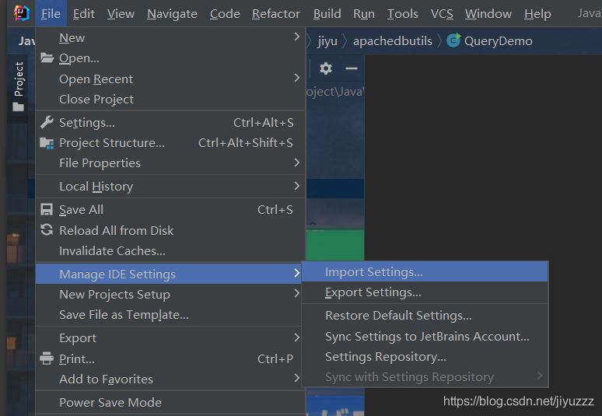Click the Save All disk icon
The width and height of the screenshot is (602, 416).
click(47, 210)
